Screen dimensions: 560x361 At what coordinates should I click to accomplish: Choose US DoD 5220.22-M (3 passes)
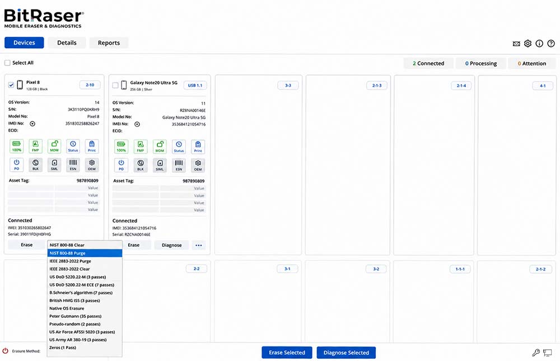tap(85, 276)
